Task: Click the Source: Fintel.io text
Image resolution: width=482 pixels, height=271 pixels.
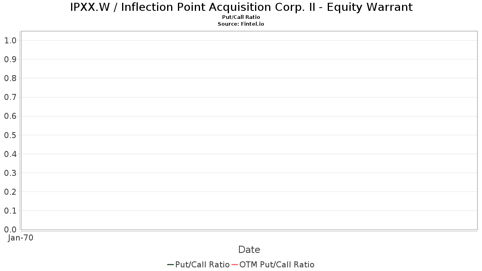Action: click(241, 24)
